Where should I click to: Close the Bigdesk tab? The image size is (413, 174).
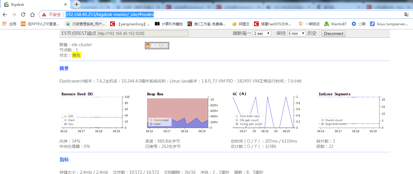(66, 5)
